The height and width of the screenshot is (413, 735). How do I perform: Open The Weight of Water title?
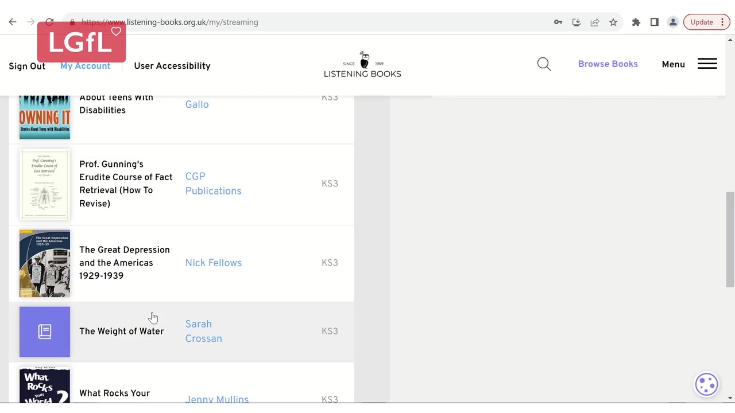coord(121,332)
